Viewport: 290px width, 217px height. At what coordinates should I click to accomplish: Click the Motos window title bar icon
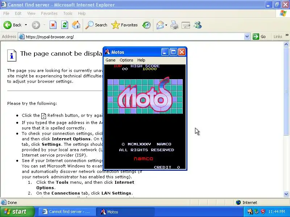click(x=107, y=52)
